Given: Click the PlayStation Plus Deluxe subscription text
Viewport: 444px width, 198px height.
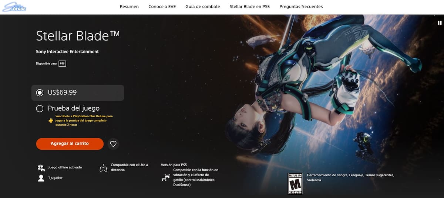Looking at the screenshot, I should 84,120.
